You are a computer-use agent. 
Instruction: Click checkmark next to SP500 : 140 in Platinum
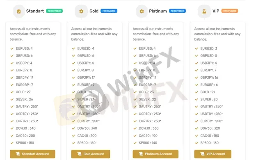135,143
